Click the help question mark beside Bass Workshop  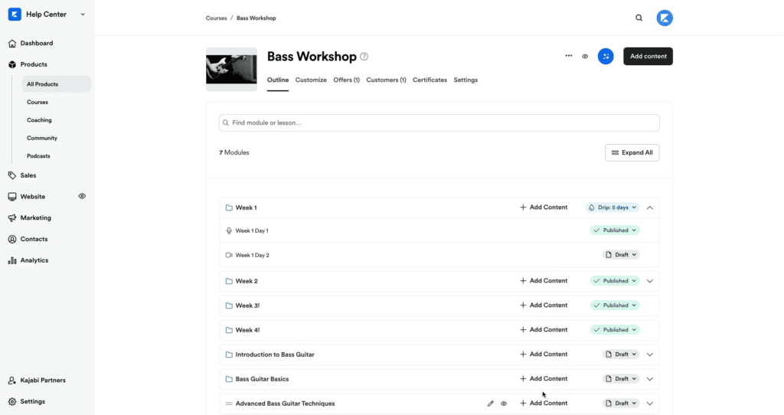(364, 57)
